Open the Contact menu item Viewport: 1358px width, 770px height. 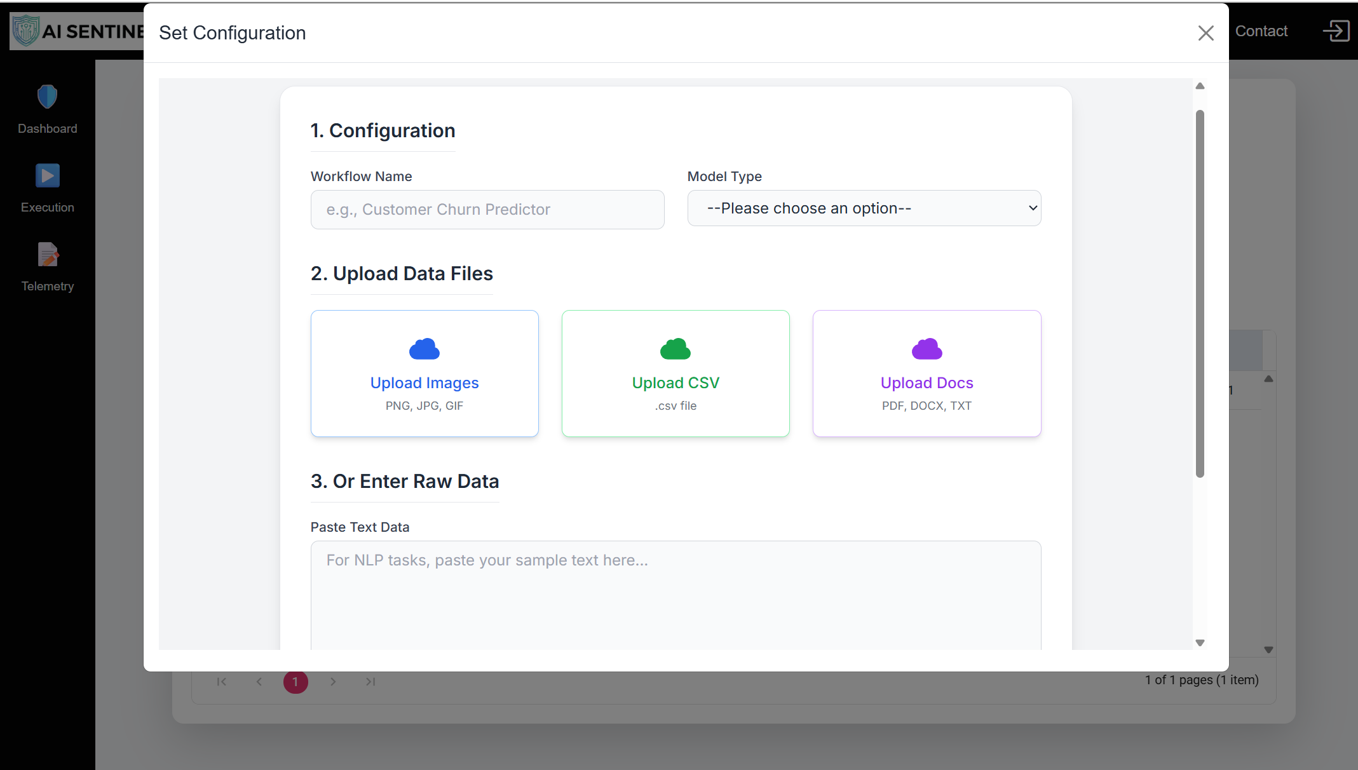1261,31
